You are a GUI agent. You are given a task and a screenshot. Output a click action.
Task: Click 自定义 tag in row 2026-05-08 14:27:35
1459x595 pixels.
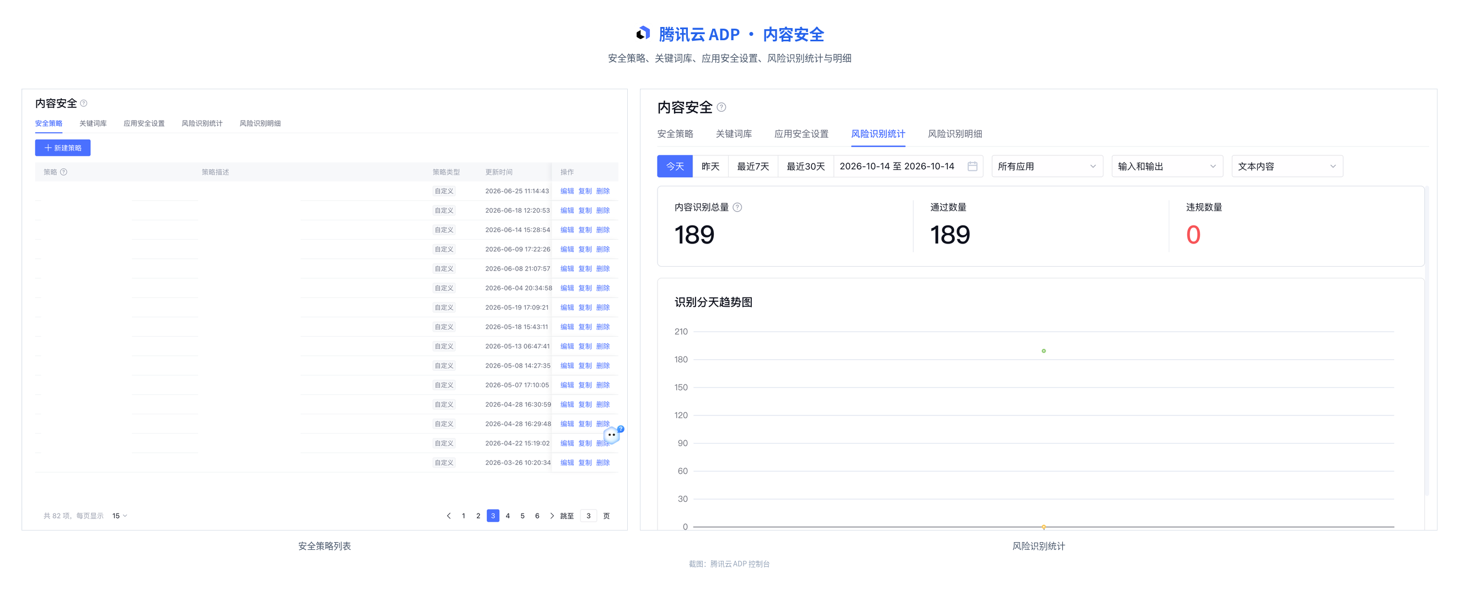444,366
